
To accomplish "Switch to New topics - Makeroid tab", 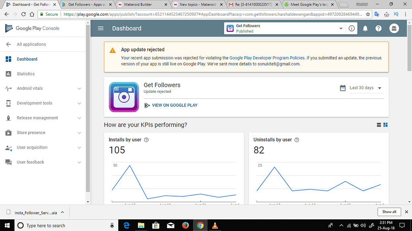I will [x=198, y=4].
